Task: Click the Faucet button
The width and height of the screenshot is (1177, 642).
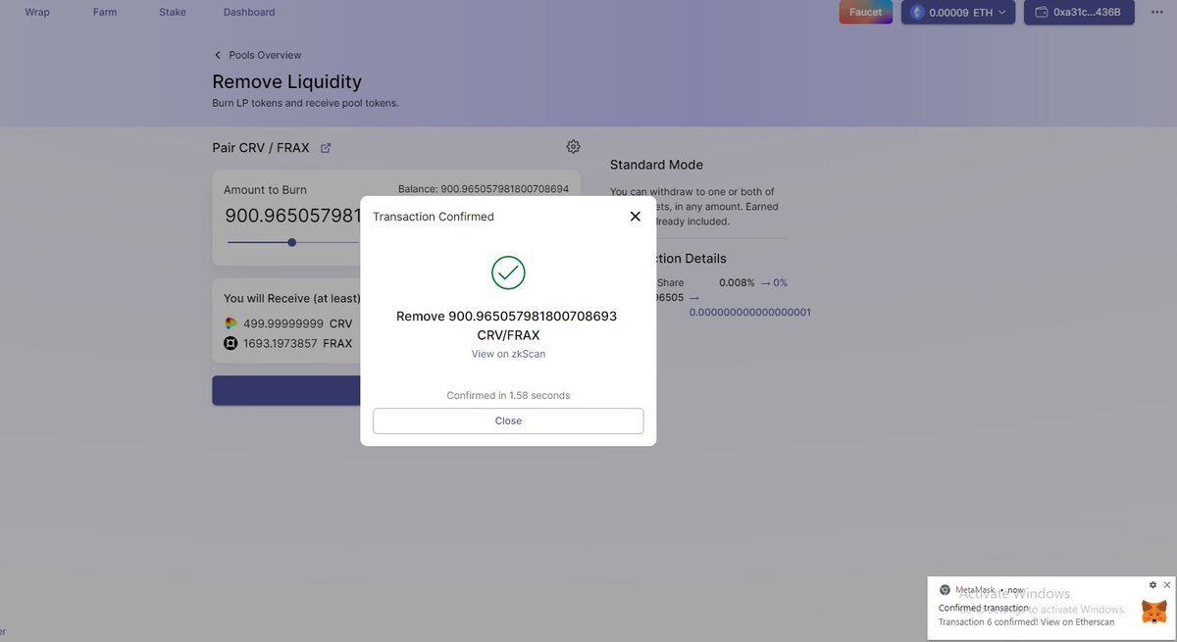Action: (x=865, y=12)
